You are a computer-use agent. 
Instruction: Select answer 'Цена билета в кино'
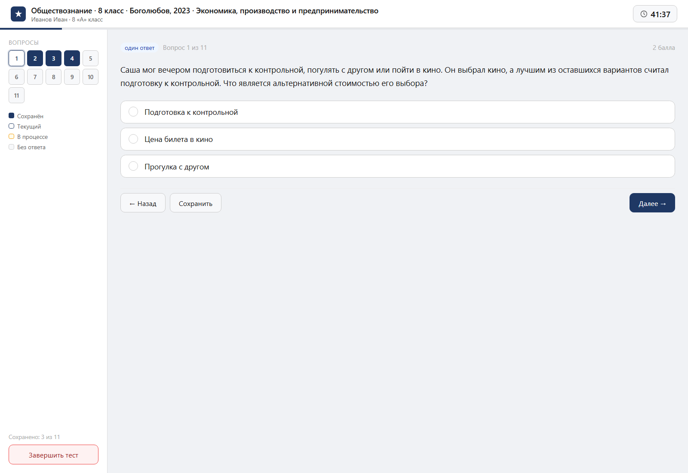397,139
